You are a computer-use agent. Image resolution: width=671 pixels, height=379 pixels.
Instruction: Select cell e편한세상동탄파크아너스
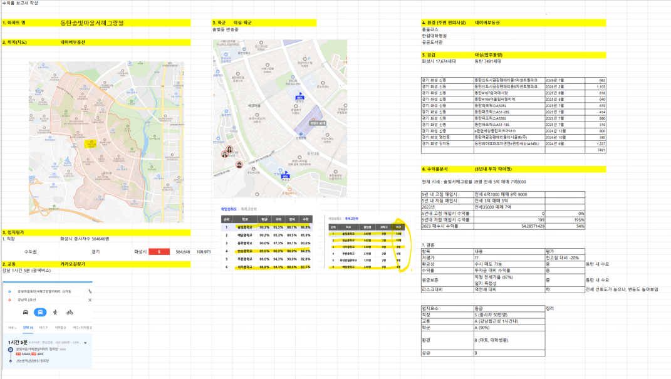[509, 131]
